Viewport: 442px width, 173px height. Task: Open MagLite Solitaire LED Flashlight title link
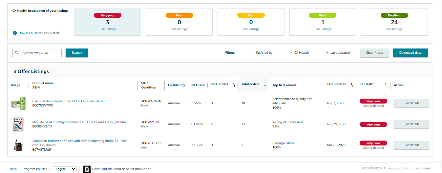point(79,122)
